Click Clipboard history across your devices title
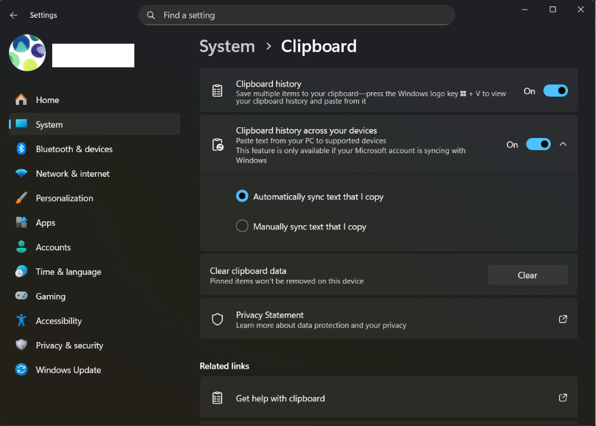The height and width of the screenshot is (426, 596). [x=306, y=130]
